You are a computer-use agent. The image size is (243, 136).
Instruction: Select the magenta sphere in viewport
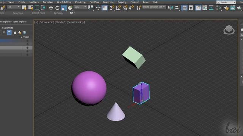(89, 88)
